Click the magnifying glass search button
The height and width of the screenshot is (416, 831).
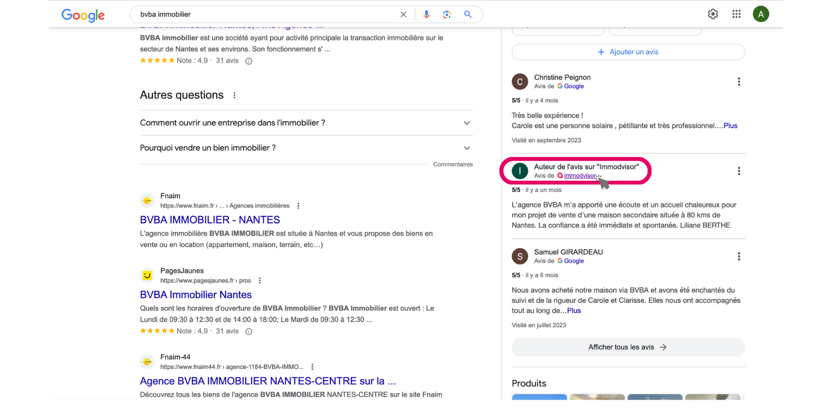(468, 14)
